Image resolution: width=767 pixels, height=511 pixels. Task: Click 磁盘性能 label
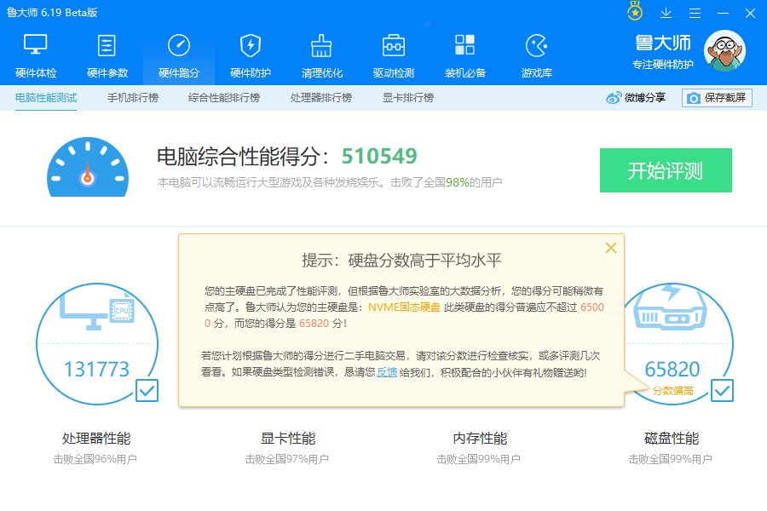click(x=672, y=438)
